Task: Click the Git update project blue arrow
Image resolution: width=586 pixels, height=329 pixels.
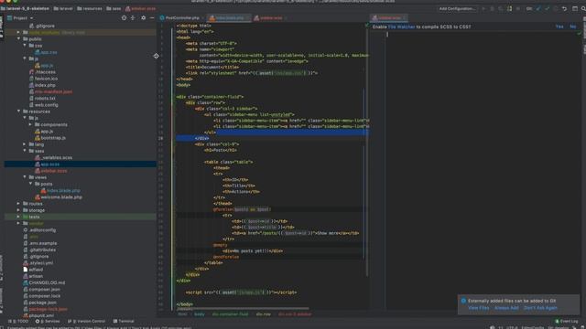Action: (538, 8)
